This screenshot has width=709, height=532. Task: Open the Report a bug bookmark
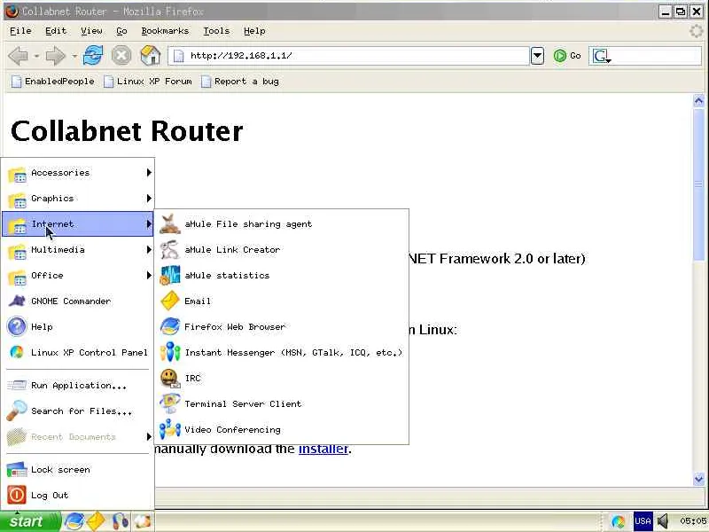pos(240,82)
